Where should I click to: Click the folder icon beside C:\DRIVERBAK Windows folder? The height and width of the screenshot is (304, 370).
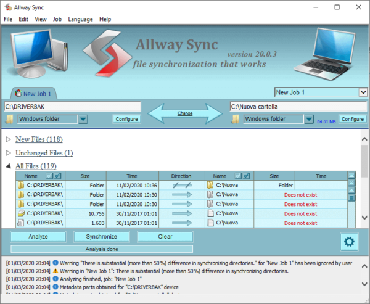(9, 119)
